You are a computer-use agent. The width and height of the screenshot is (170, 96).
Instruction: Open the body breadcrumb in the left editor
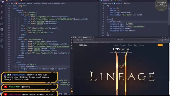(x=37, y=3)
